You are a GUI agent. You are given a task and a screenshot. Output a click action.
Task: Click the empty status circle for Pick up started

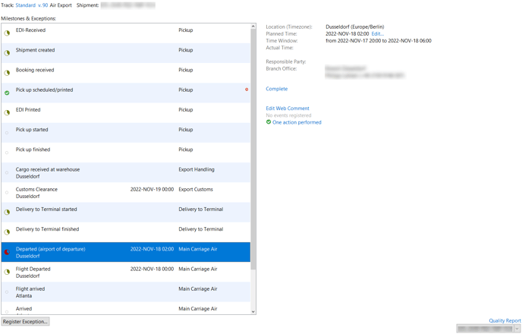[x=7, y=133]
